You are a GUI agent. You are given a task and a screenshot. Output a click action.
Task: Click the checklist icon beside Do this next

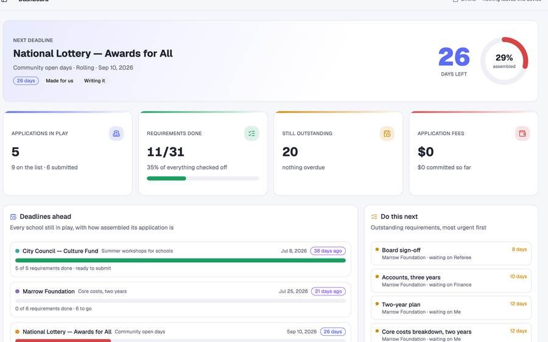tap(374, 217)
